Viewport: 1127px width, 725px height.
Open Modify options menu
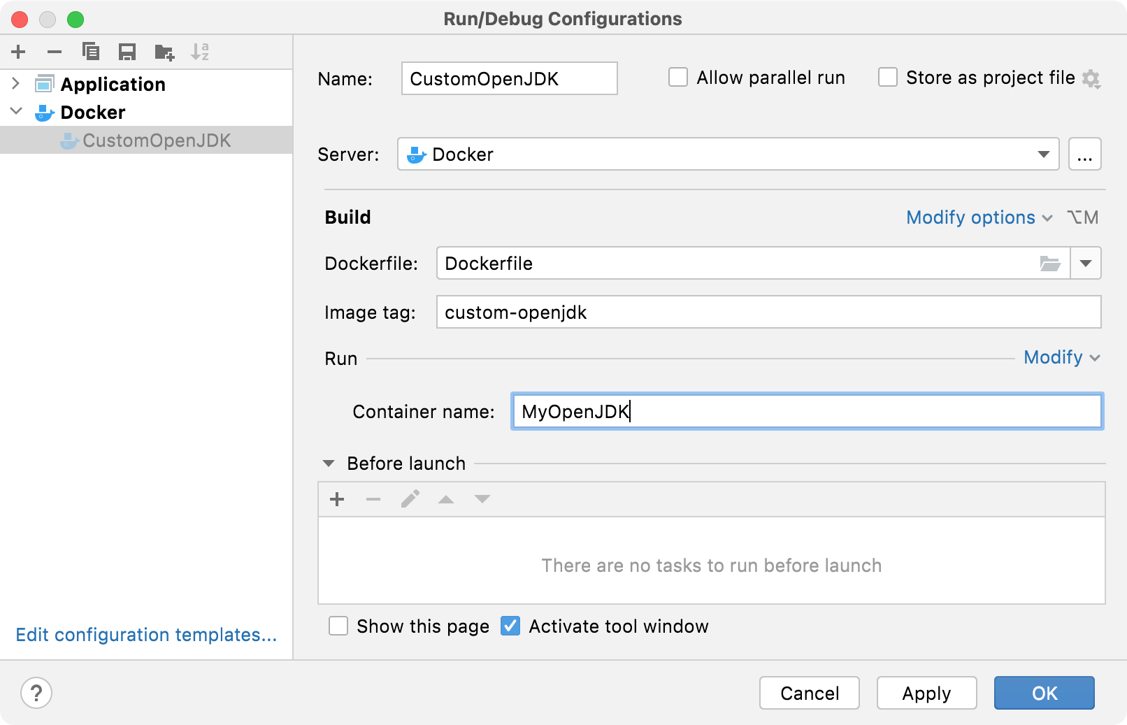tap(979, 217)
